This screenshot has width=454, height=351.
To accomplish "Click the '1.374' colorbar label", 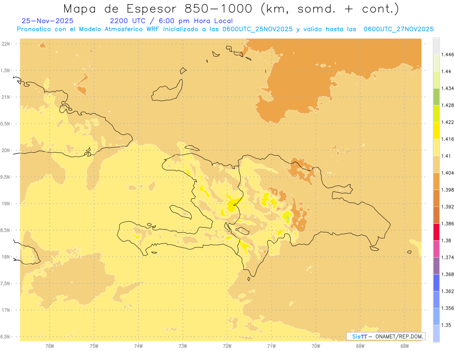I will [447, 257].
